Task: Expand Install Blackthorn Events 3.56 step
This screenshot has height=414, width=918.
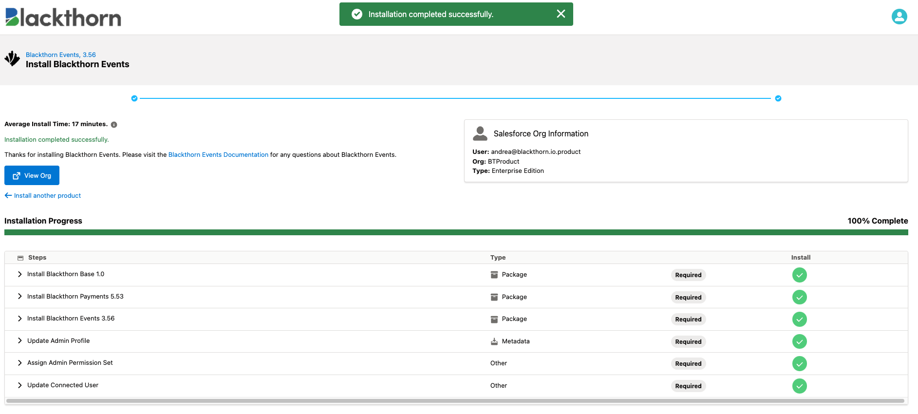Action: coord(20,319)
